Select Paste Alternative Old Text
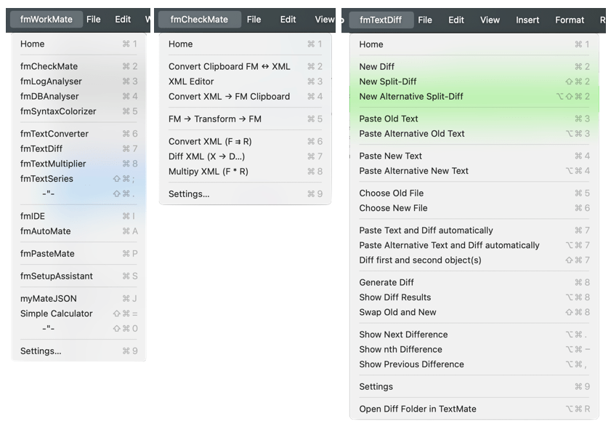Viewport: 611px width, 432px height. [411, 134]
